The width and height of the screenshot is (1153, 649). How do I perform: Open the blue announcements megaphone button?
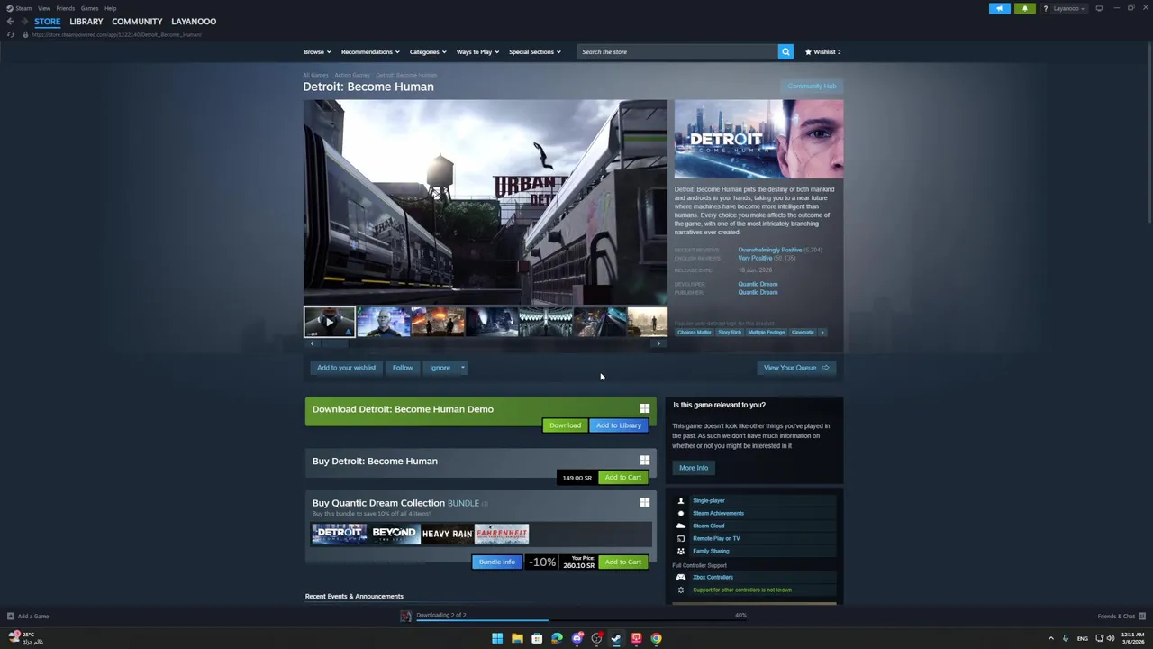[1000, 8]
